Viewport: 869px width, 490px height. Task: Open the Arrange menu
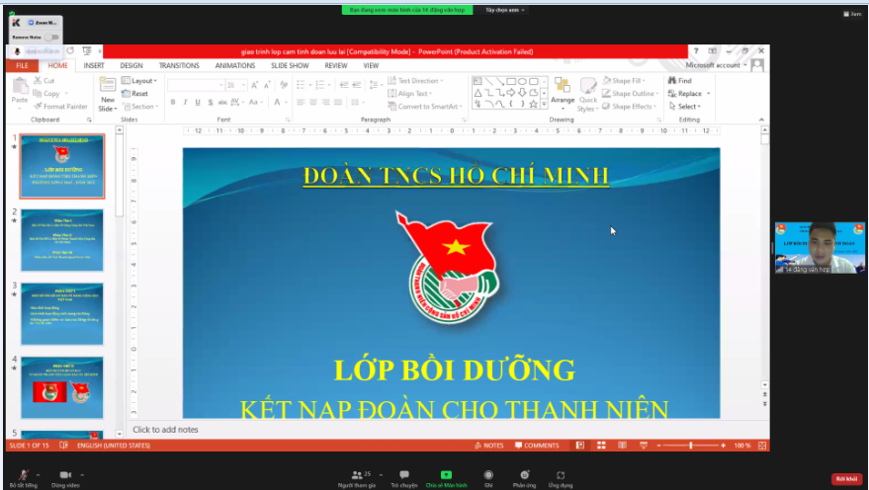[563, 93]
